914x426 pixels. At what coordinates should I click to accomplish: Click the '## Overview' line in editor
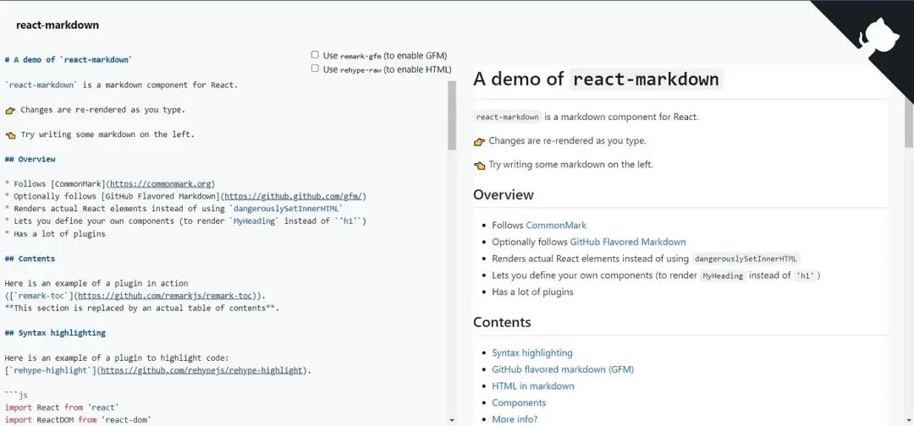pyautogui.click(x=30, y=159)
